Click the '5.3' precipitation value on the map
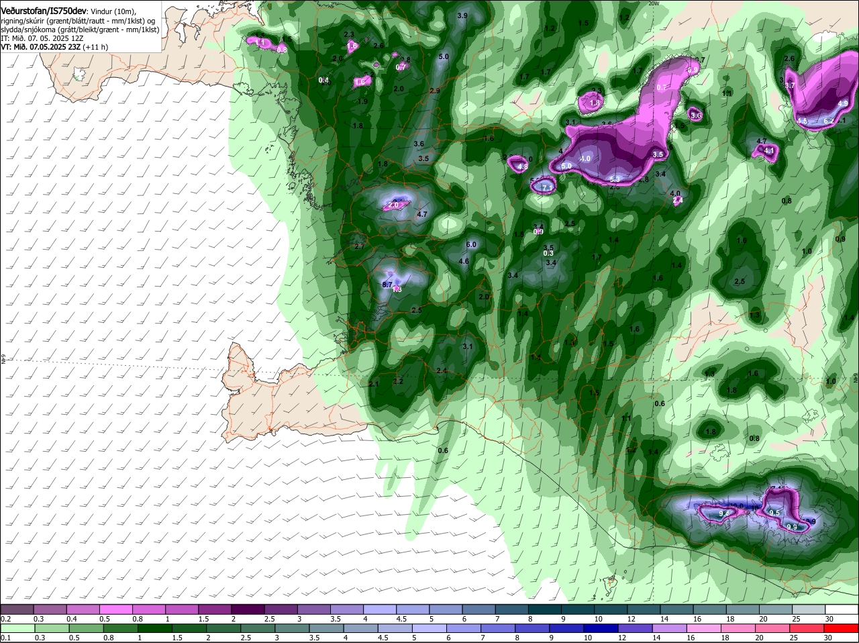The width and height of the screenshot is (859, 643). click(x=615, y=179)
